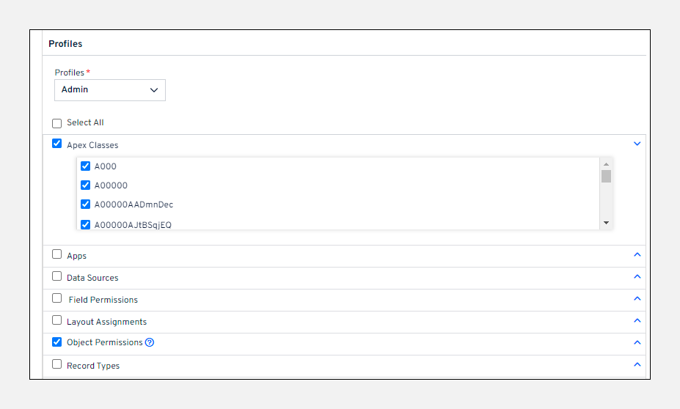Click the apex list scroll up arrow
Viewport: 680px width, 409px height.
click(606, 164)
